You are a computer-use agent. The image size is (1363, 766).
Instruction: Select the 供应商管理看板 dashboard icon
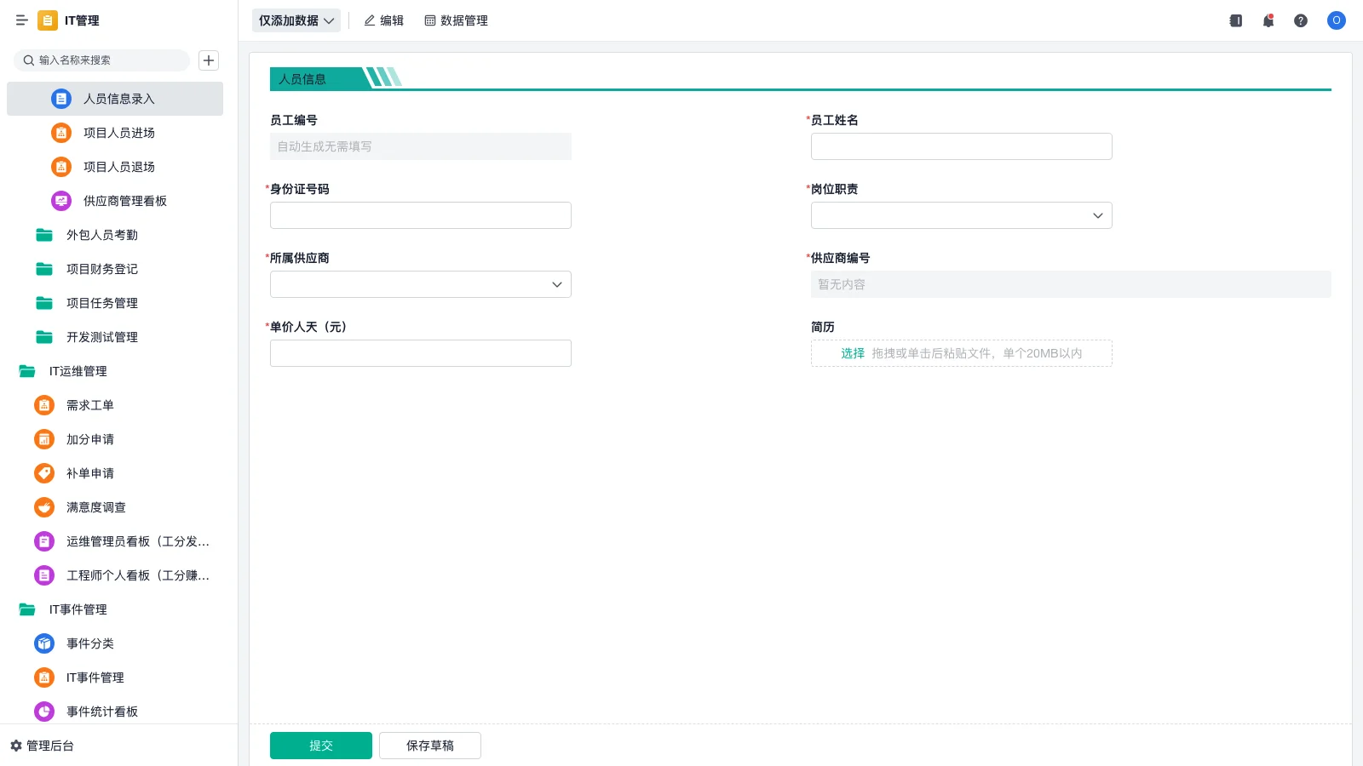point(60,201)
